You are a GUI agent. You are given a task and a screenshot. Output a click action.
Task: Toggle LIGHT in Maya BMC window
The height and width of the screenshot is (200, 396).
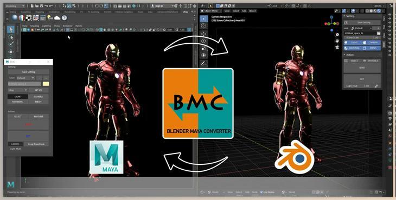pyautogui.click(x=17, y=97)
